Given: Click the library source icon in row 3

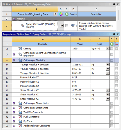Looking at the screenshot, I should (73, 26).
